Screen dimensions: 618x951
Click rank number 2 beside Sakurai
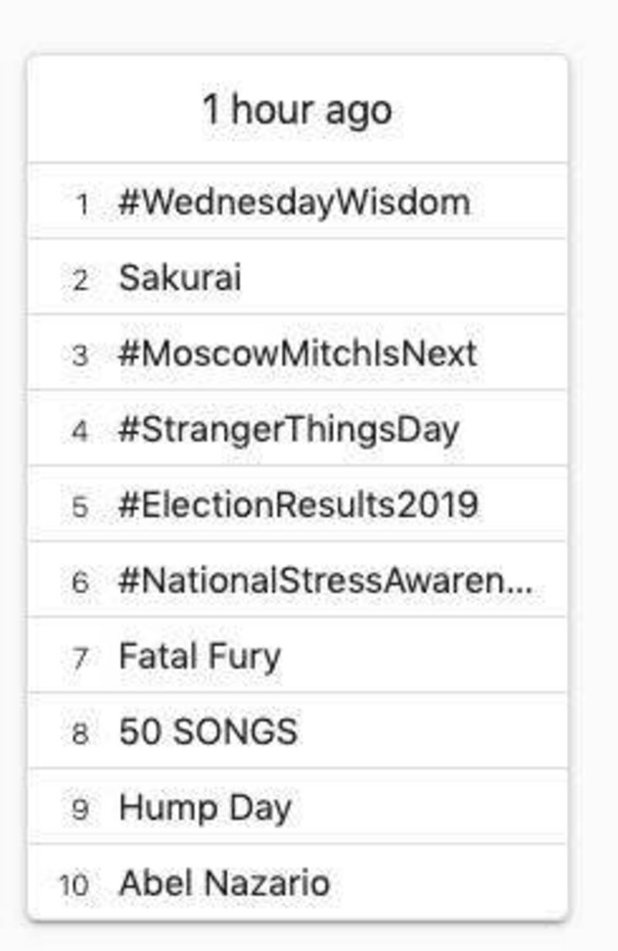click(80, 280)
